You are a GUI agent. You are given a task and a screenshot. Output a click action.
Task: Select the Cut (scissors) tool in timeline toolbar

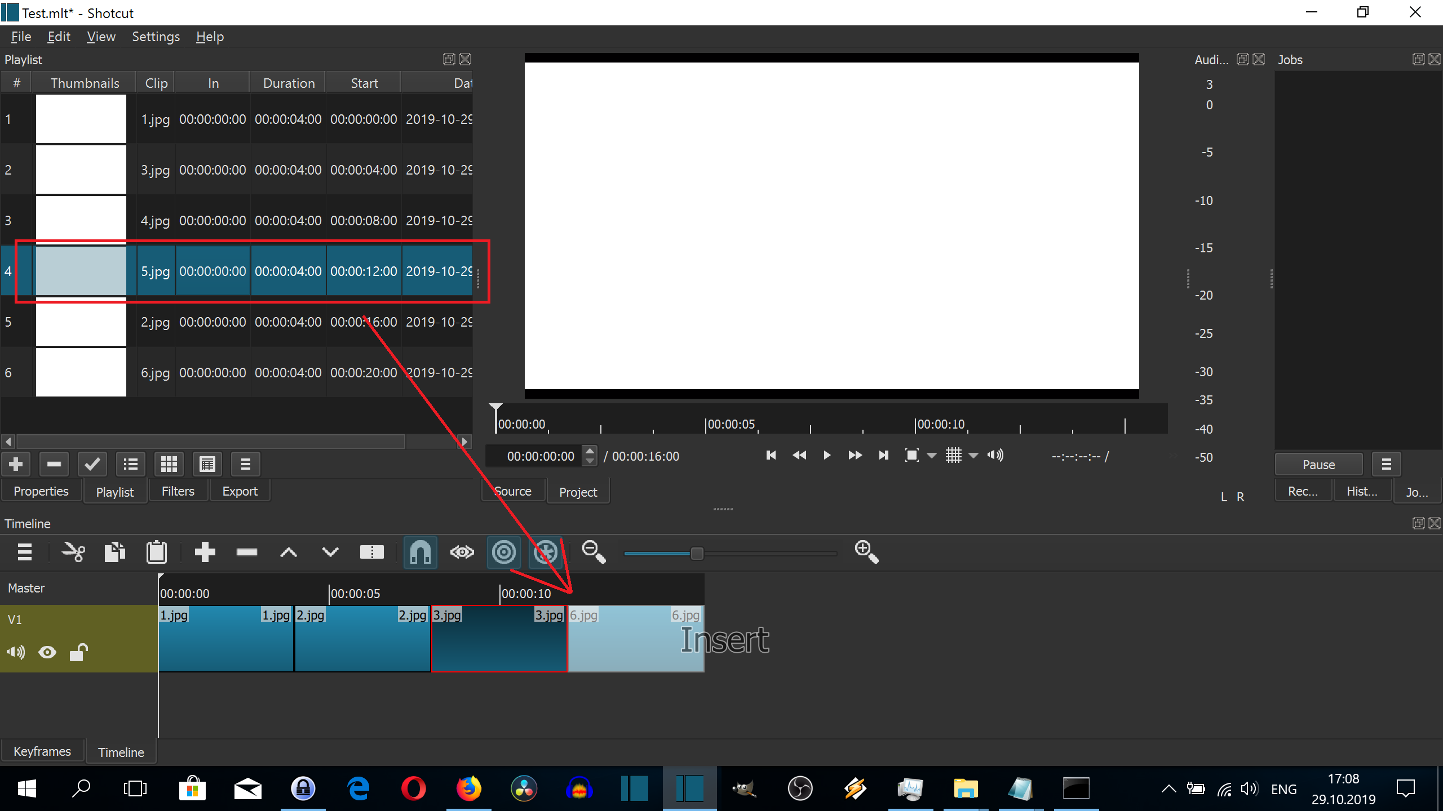coord(72,552)
